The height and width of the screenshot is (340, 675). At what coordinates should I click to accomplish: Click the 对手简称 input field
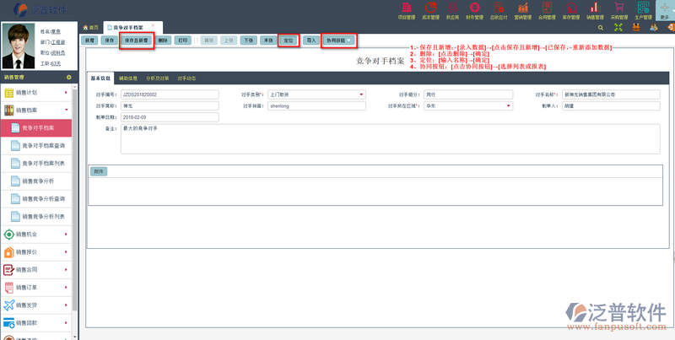(x=170, y=105)
